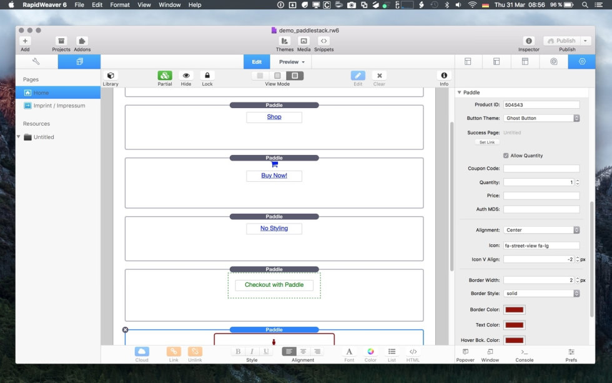
Task: Click the Clear icon
Action: (379, 76)
